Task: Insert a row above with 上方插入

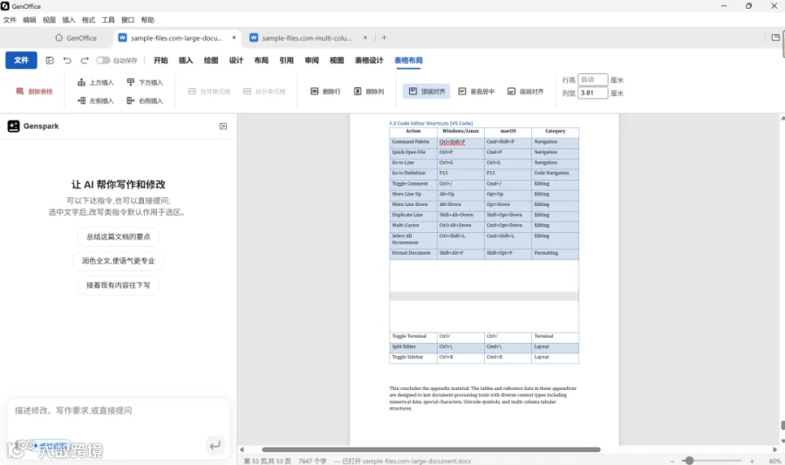Action: (x=96, y=82)
